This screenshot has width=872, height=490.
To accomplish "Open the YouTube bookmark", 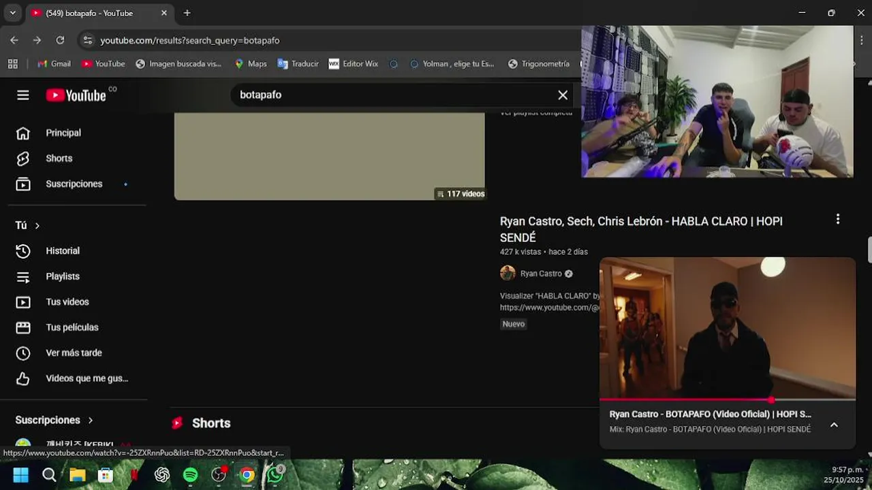I will tap(103, 63).
